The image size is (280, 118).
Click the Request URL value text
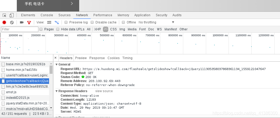(174, 69)
